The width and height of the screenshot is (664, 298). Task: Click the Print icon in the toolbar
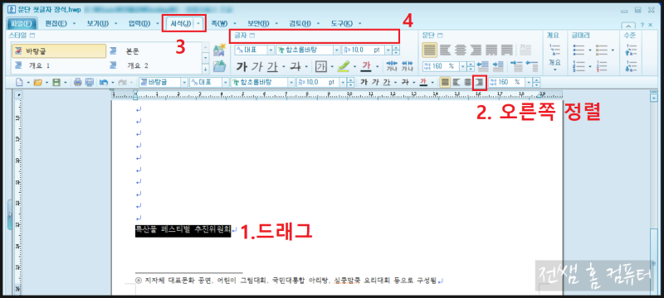tap(77, 82)
